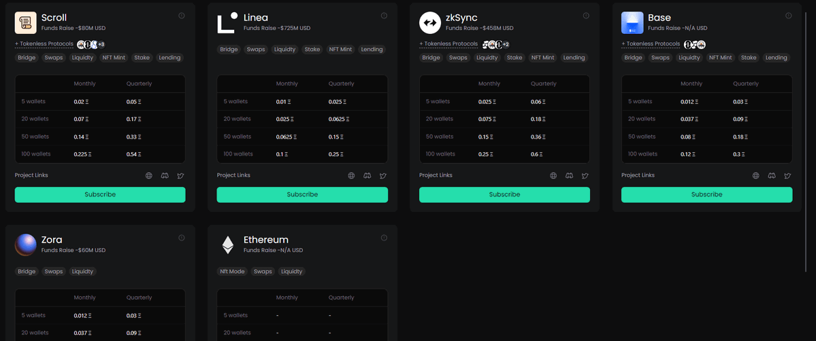Click the Monthly column header on Linea card

[x=287, y=84]
